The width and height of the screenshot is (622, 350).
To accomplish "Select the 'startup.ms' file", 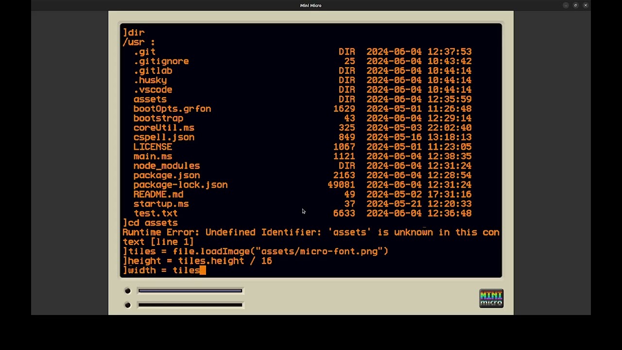I will click(x=161, y=204).
